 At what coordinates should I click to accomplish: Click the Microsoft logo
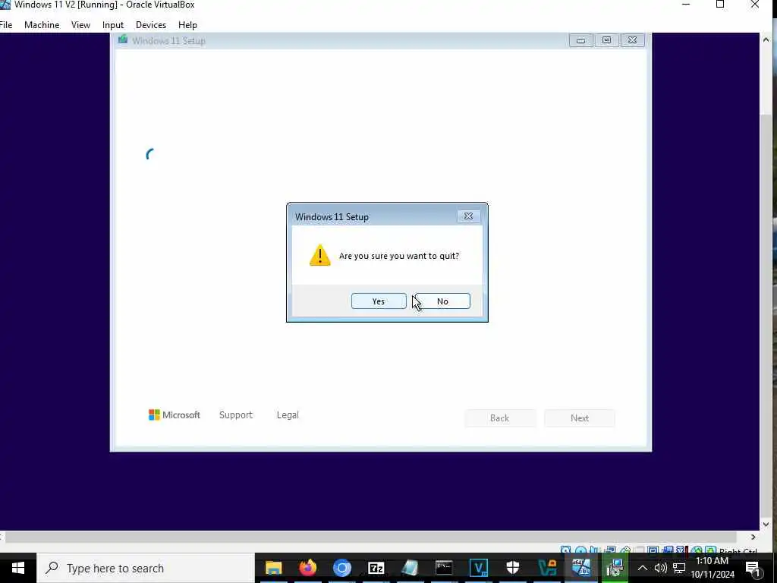[175, 415]
